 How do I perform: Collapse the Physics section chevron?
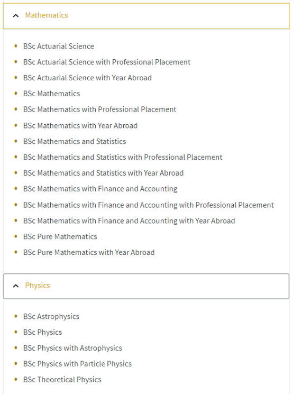(x=16, y=286)
